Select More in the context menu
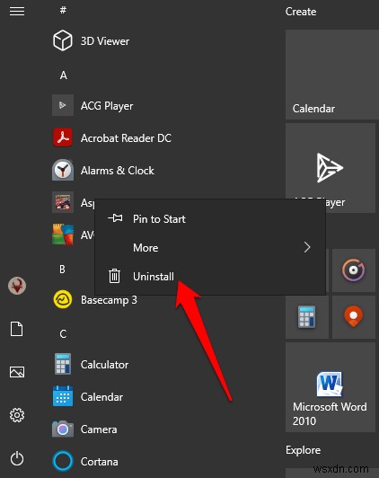Image resolution: width=379 pixels, height=478 pixels. [x=210, y=248]
